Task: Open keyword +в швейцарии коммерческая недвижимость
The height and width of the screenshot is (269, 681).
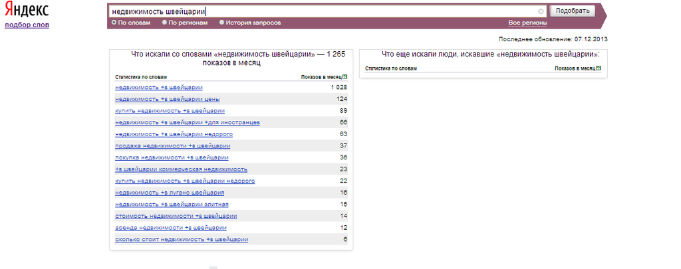Action: [x=181, y=169]
